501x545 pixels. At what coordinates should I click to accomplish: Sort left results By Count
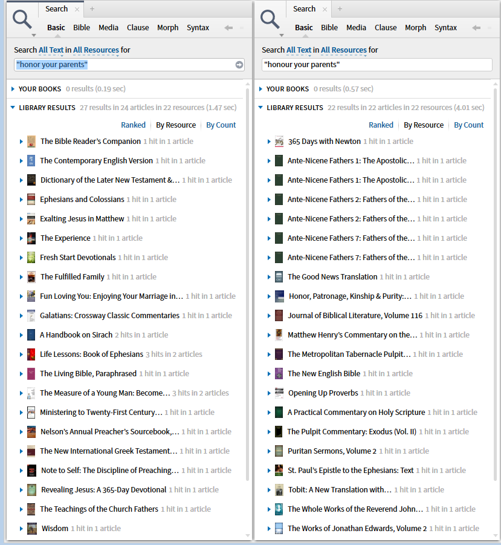coord(221,125)
